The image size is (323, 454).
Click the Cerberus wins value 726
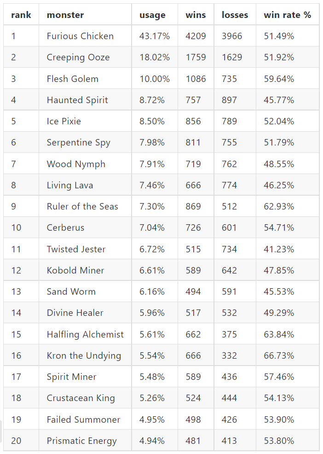pos(193,227)
